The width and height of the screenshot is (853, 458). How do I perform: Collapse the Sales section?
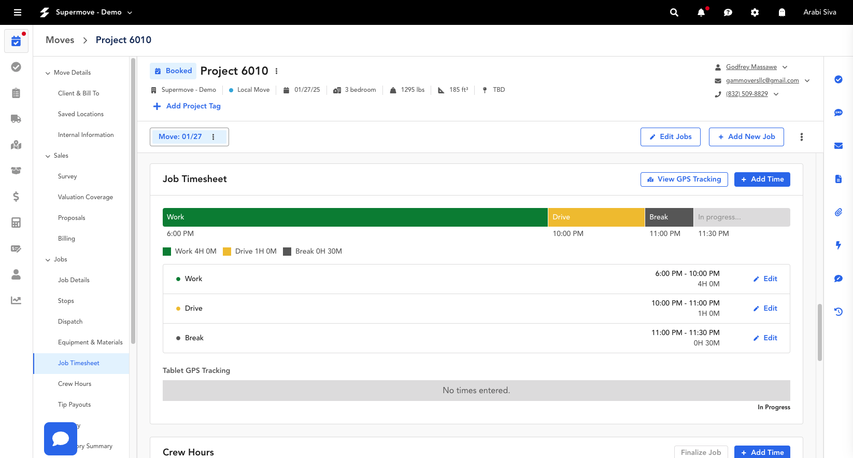48,156
